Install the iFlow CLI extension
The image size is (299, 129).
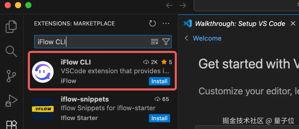coord(159,81)
